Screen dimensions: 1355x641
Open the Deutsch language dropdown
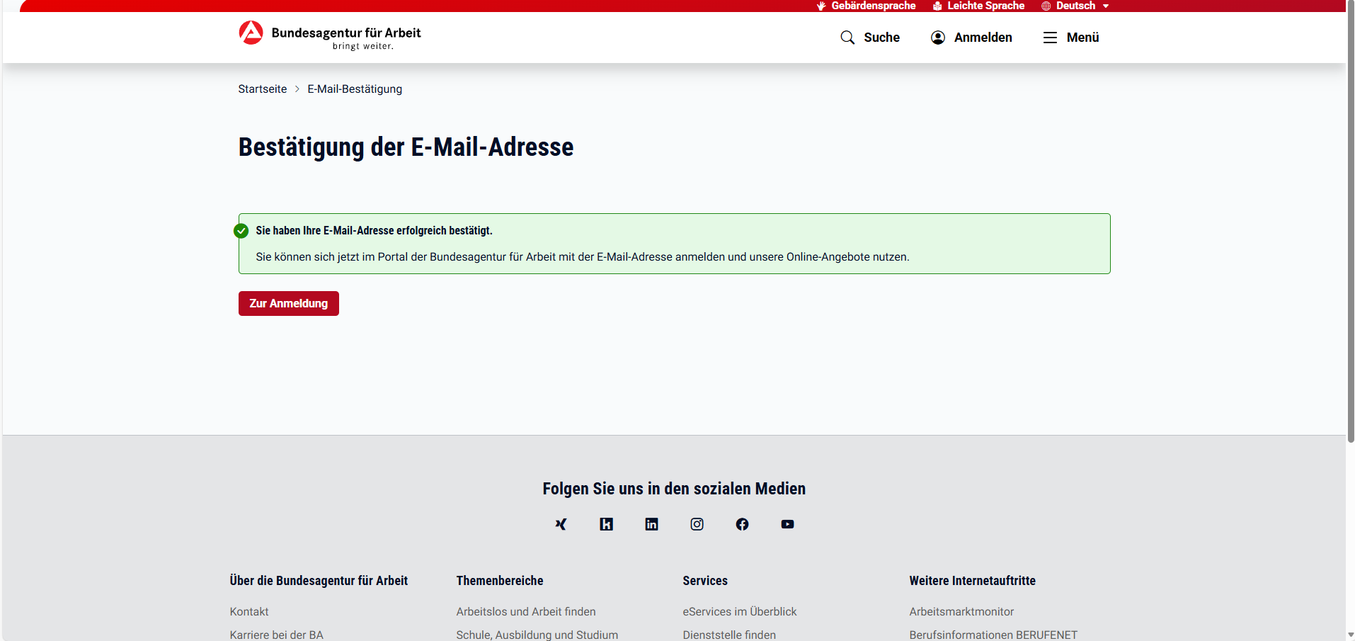(x=1075, y=6)
